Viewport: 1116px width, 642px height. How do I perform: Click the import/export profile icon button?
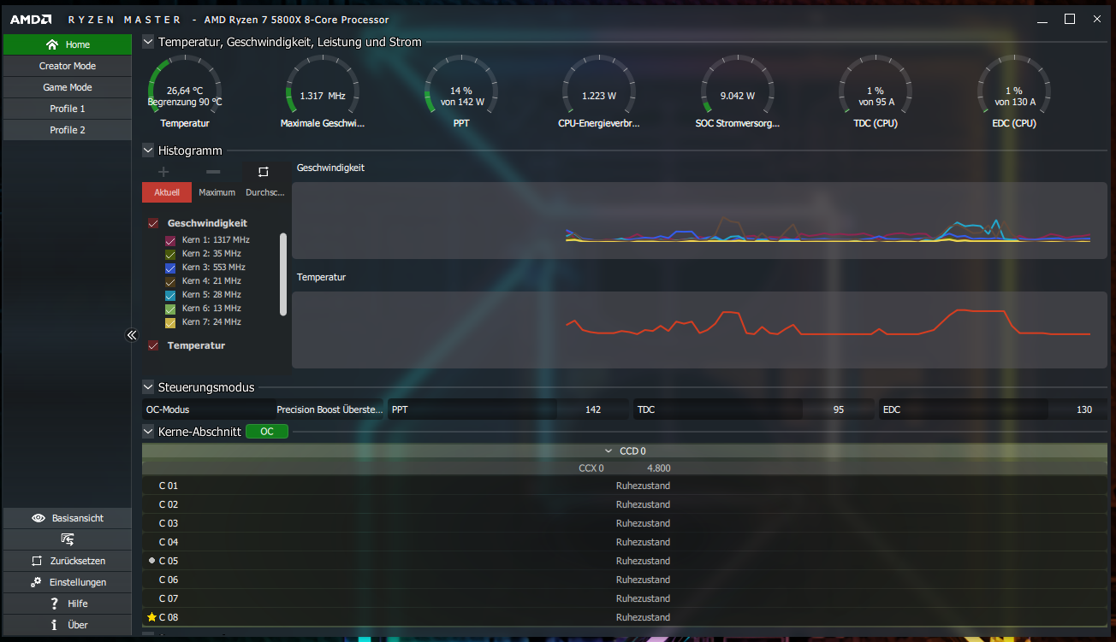[x=68, y=539]
